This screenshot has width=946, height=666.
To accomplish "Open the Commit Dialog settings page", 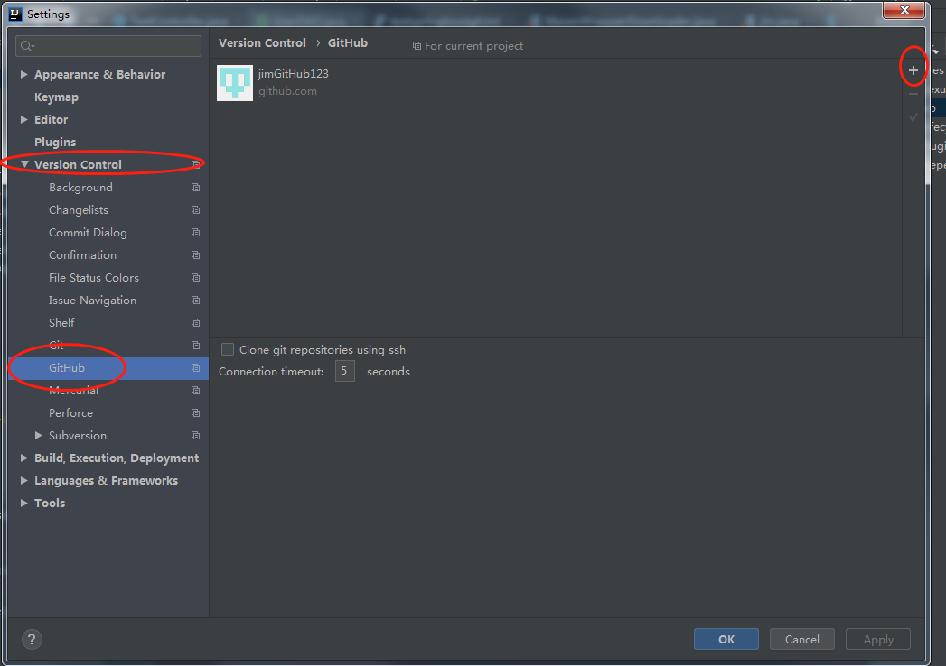I will [x=88, y=233].
